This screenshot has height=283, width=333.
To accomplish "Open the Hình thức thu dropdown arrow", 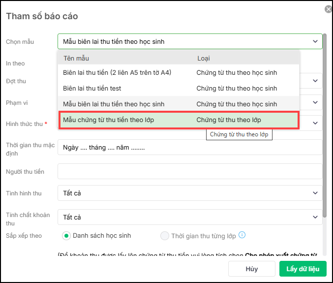I will pos(315,123).
